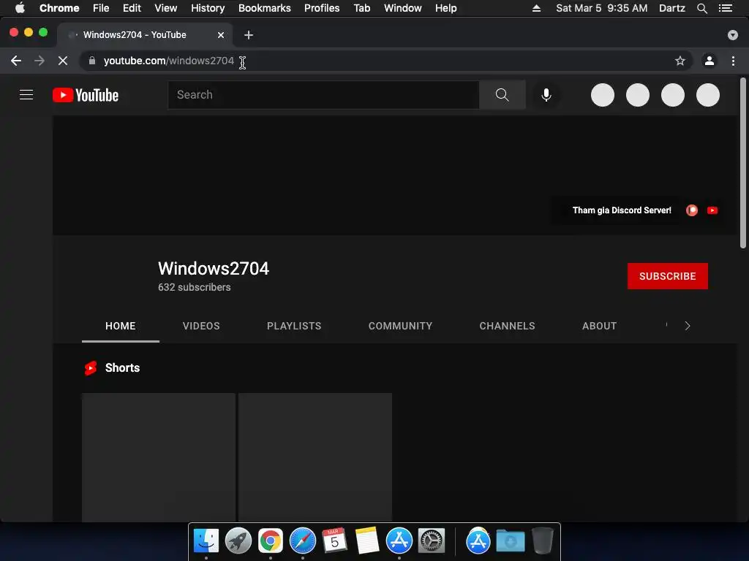
Task: Open the Edit menu
Action: [x=132, y=8]
